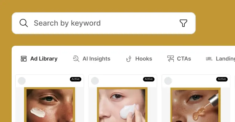This screenshot has height=122, width=235.
Task: Open the ad thumbnail with serum dropper
Action: coord(195,105)
